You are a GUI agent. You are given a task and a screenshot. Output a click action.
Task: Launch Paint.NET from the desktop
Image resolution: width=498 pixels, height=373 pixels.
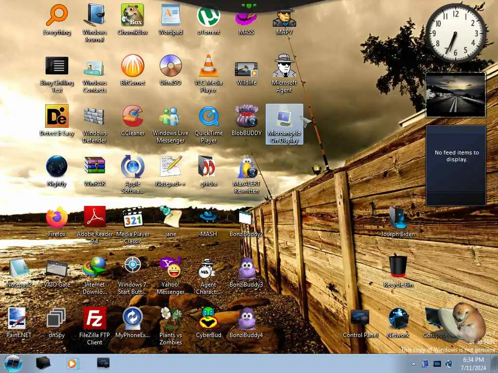(x=19, y=323)
